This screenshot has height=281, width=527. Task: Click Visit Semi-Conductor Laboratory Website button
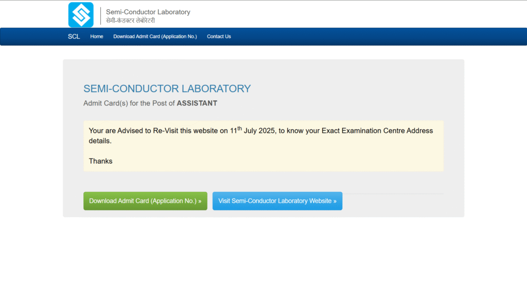[277, 201]
